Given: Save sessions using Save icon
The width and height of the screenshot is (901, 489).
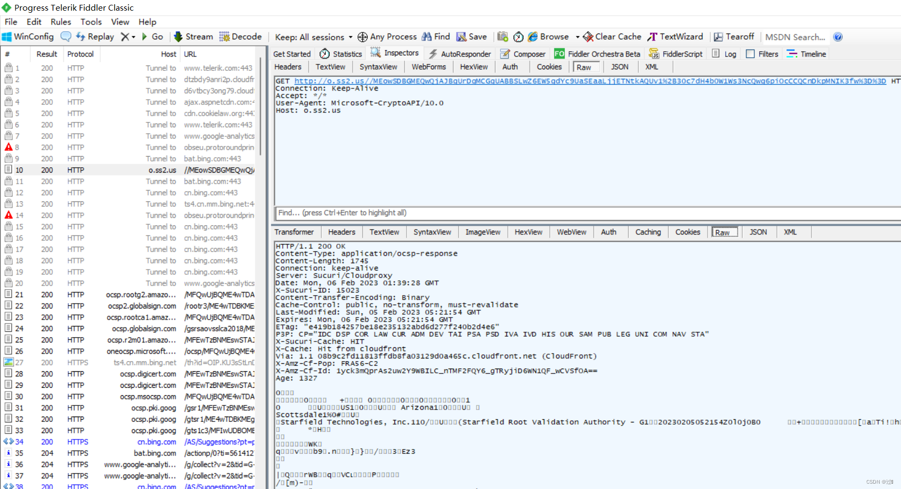Looking at the screenshot, I should [x=471, y=37].
